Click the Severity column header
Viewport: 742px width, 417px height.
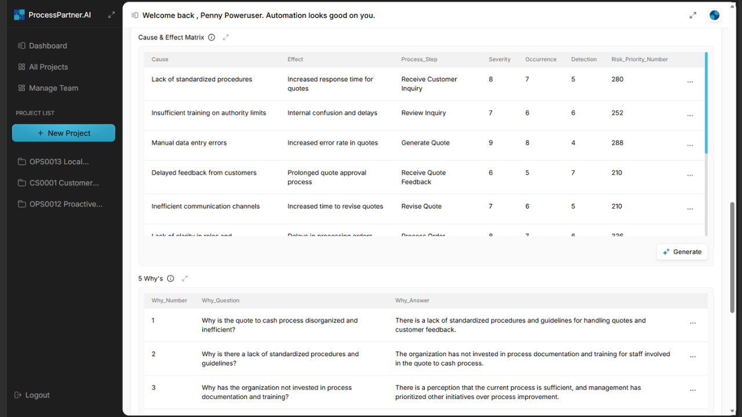(500, 59)
